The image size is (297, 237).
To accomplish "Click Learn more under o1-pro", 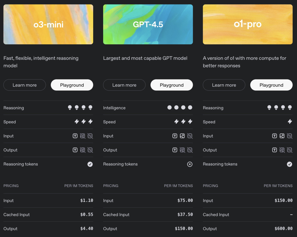I will coord(224,85).
